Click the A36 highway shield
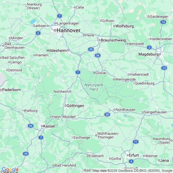The height and width of the screenshot is (173, 173). pyautogui.click(x=98, y=55)
